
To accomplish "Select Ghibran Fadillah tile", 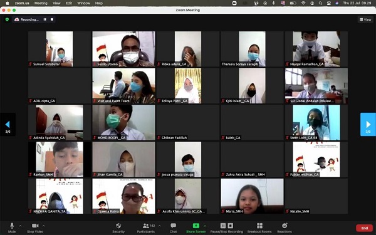I will pos(188,123).
